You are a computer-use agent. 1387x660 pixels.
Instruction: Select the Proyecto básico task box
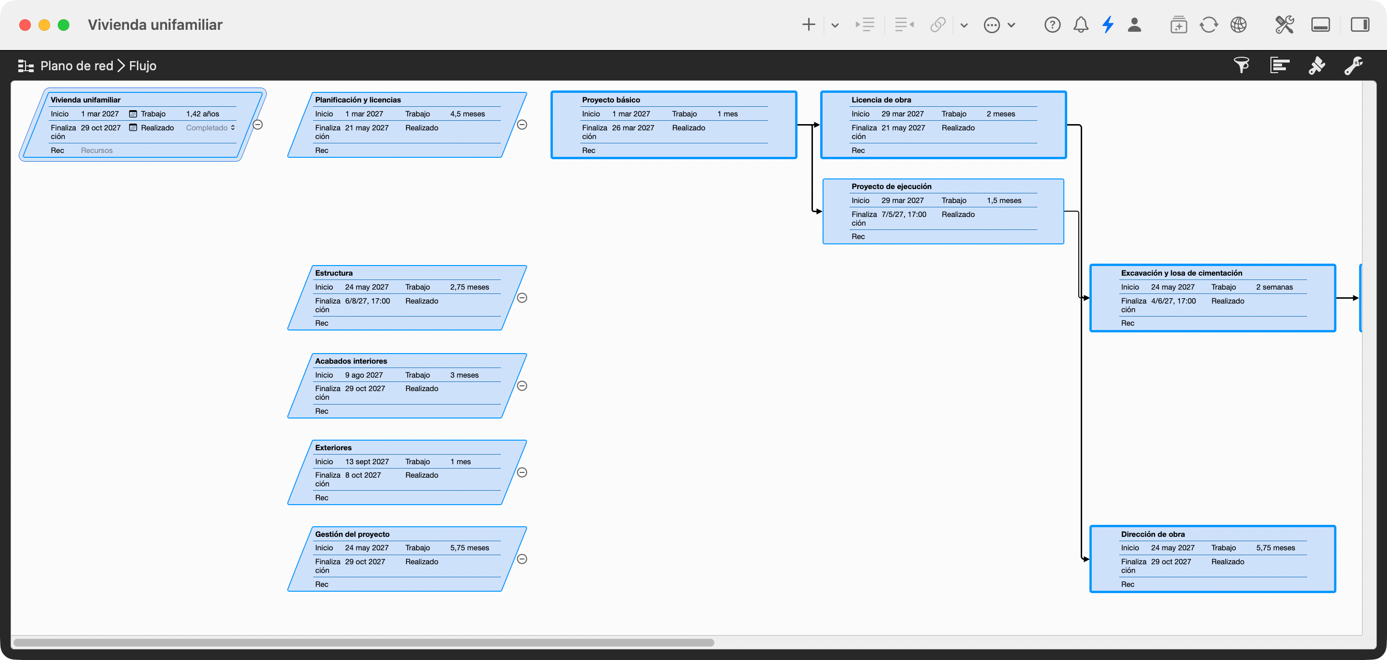click(674, 125)
